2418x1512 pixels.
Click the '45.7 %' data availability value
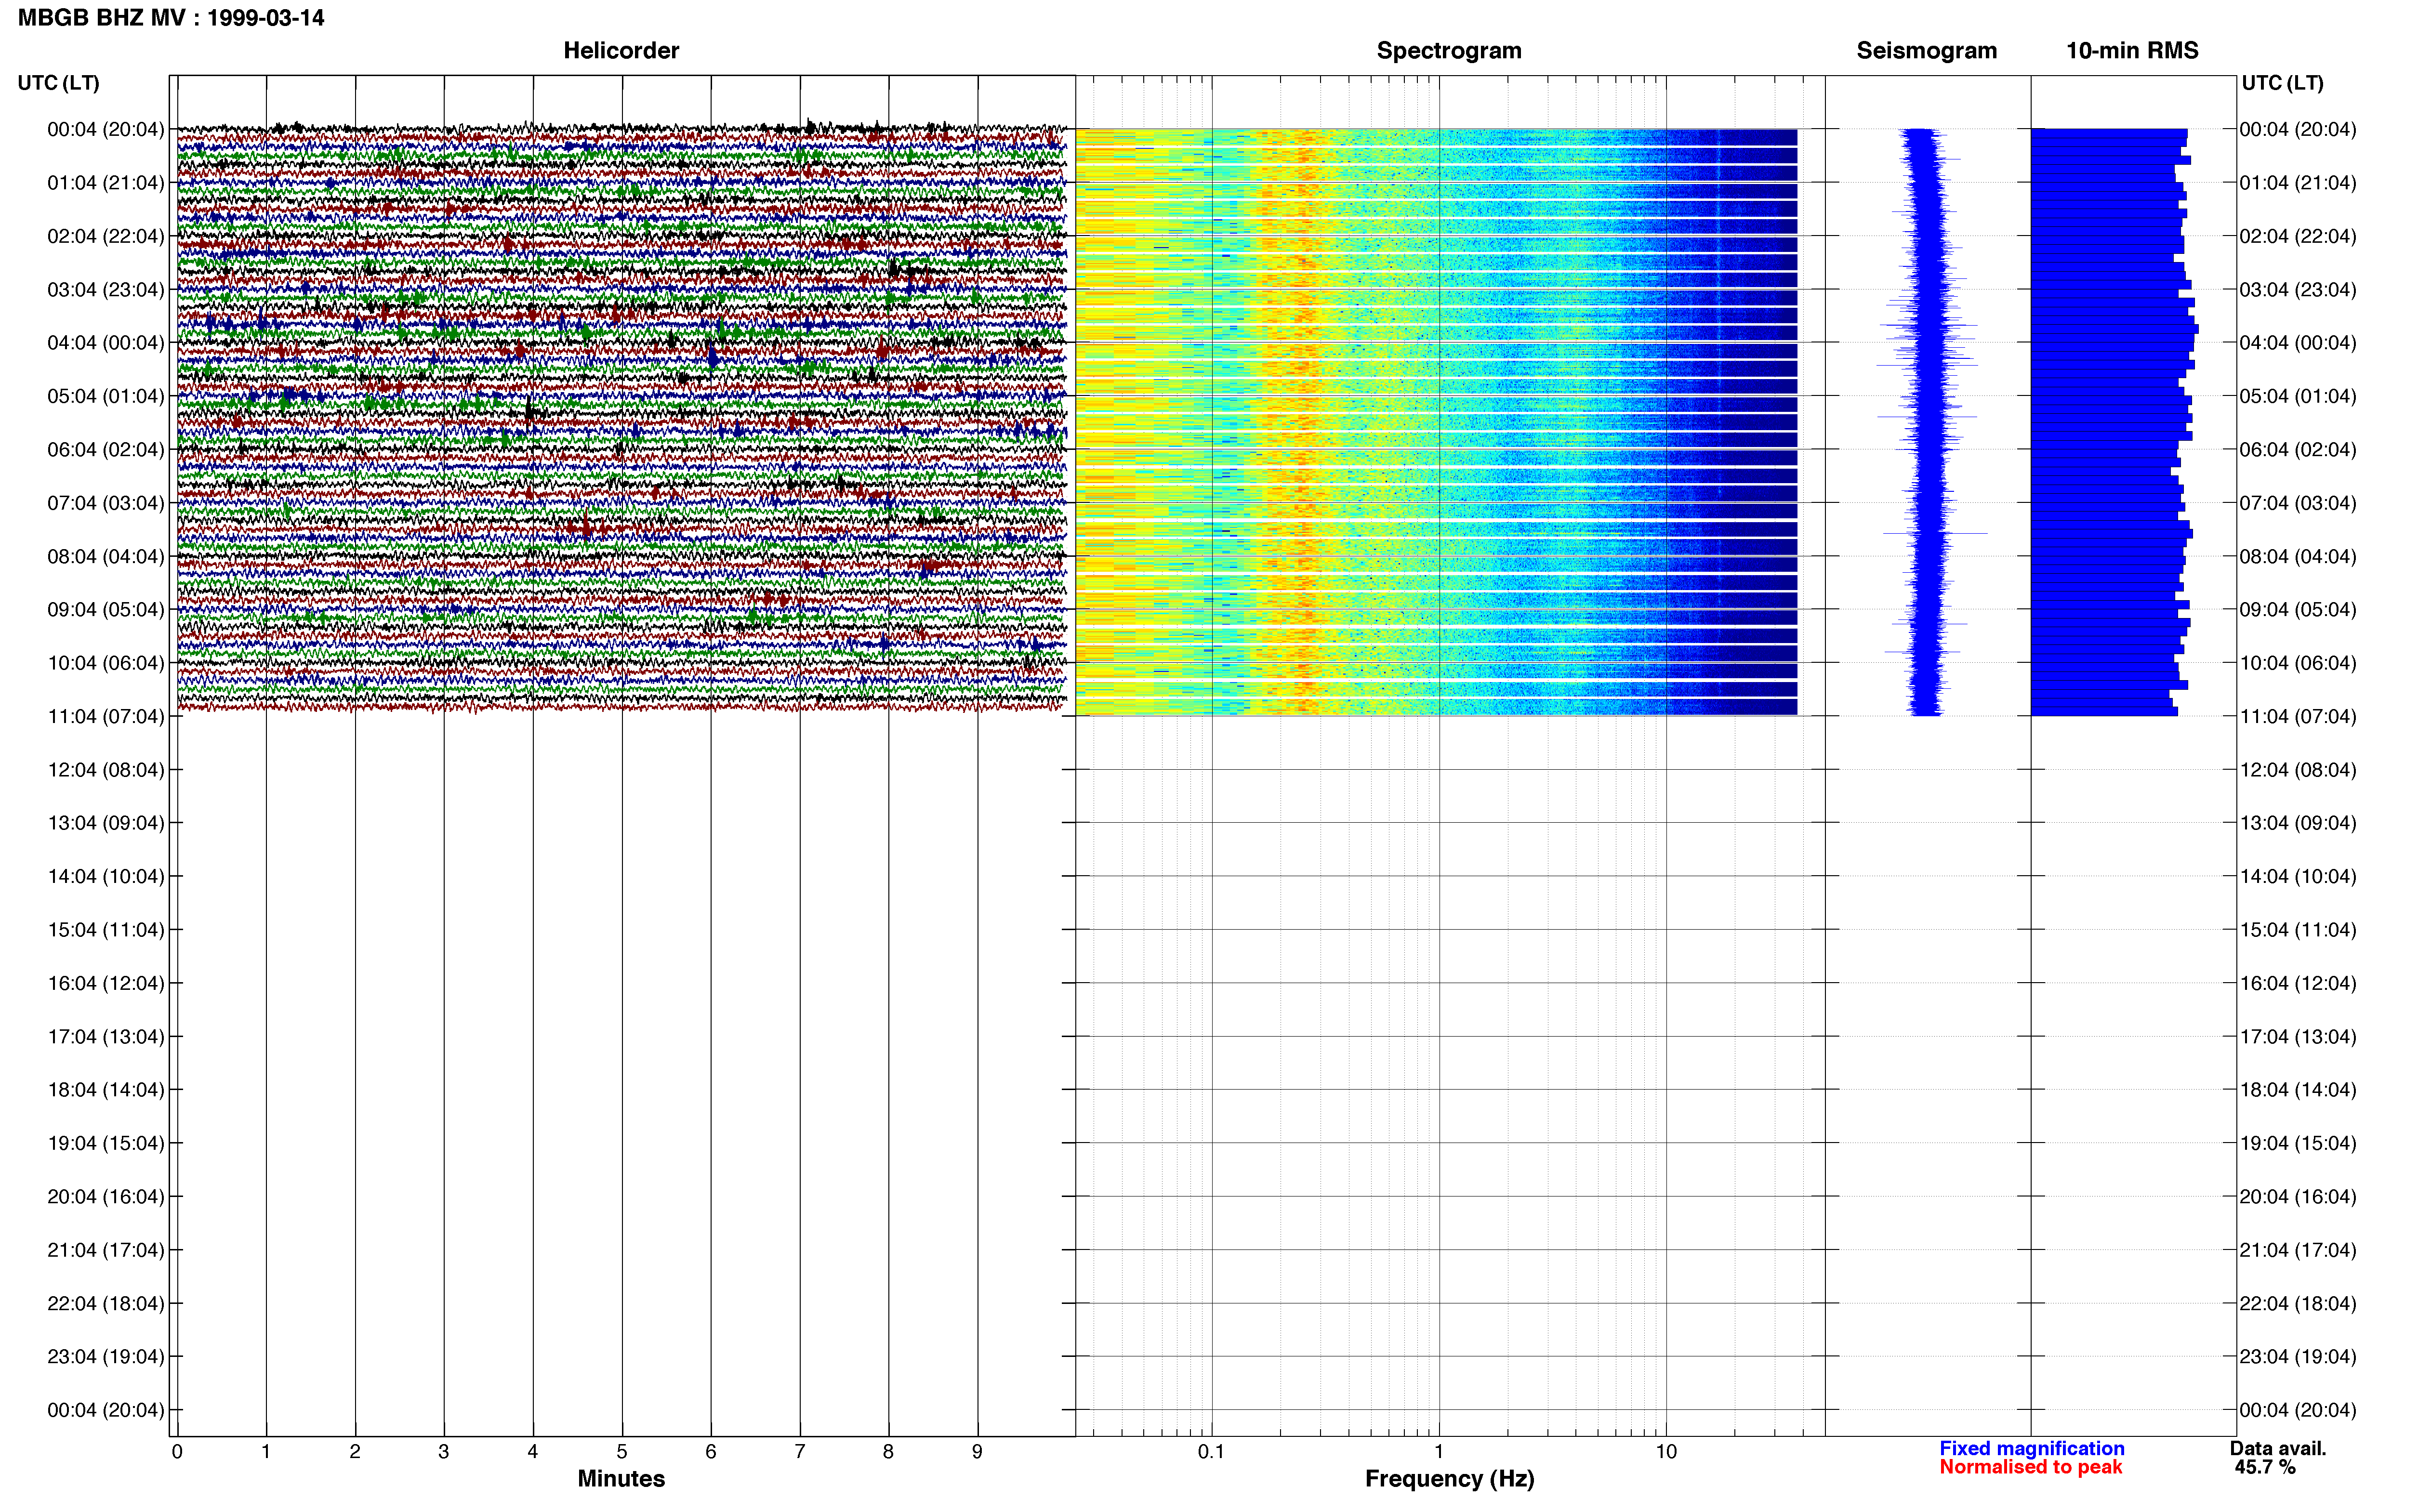[2265, 1467]
